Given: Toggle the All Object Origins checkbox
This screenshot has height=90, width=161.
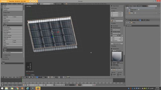Looking at the screenshot, I should click(x=112, y=31).
